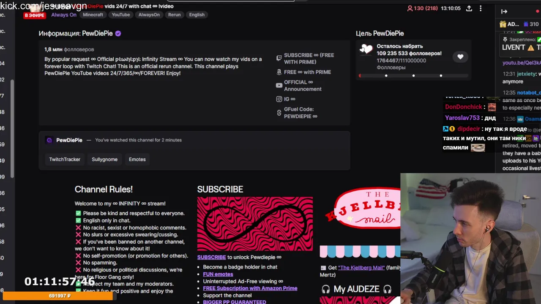Screen dimensions: 541x304
Task: Open the three-dot more options menu
Action: coord(481,8)
